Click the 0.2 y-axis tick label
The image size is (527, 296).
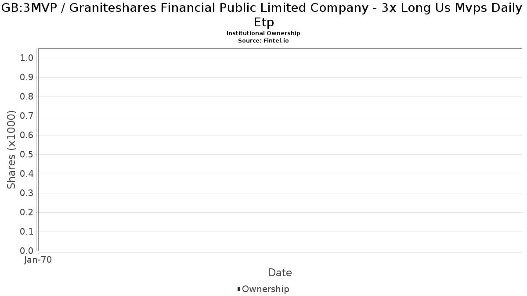tap(27, 213)
